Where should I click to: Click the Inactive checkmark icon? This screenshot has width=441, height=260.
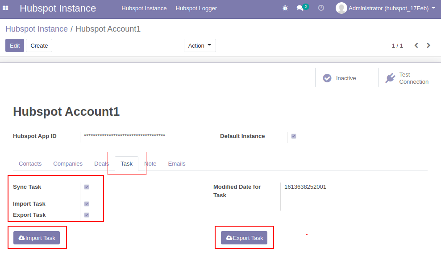click(x=327, y=78)
